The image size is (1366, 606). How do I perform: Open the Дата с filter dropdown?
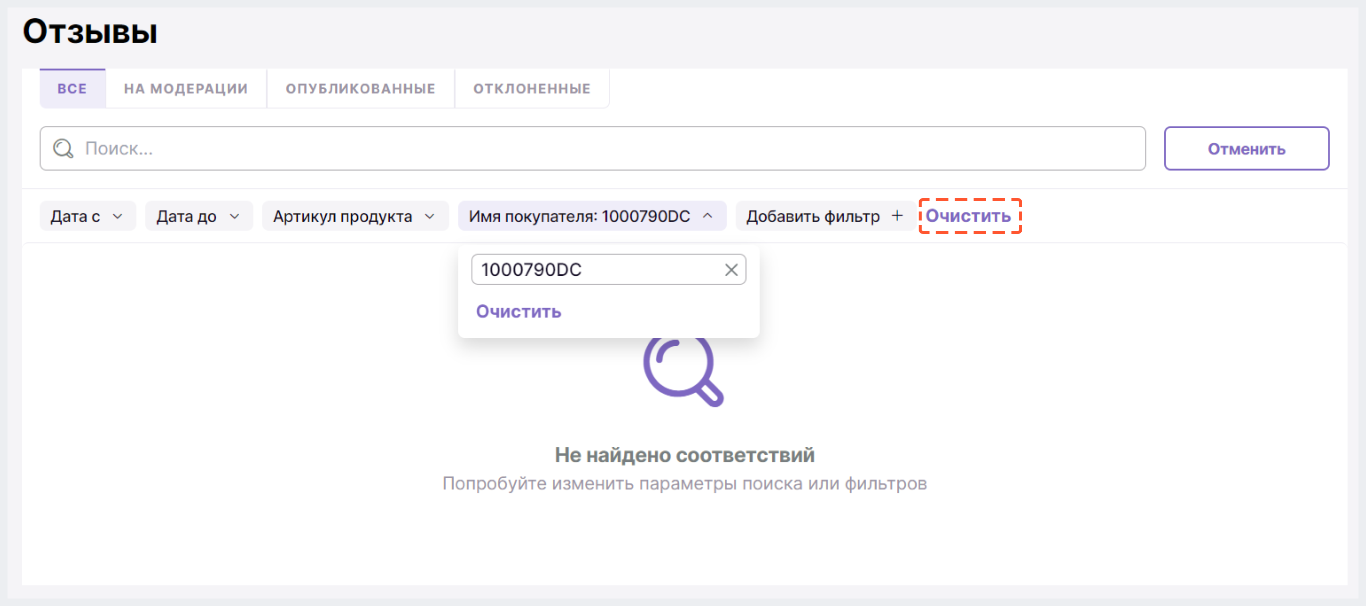click(x=88, y=216)
